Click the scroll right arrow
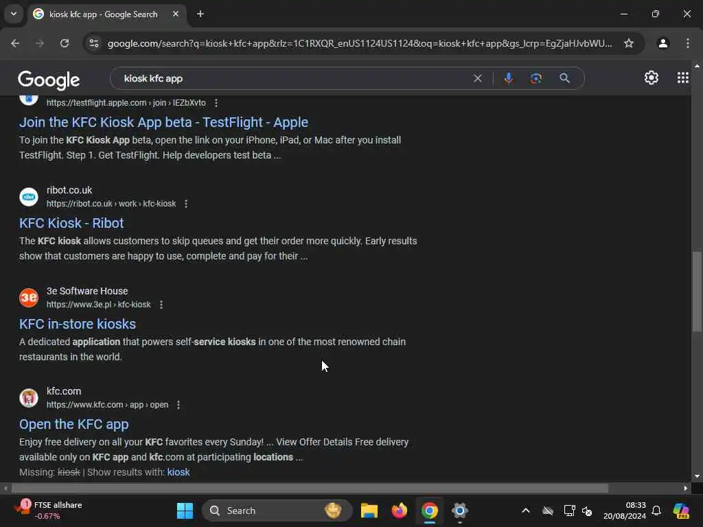 pyautogui.click(x=686, y=488)
